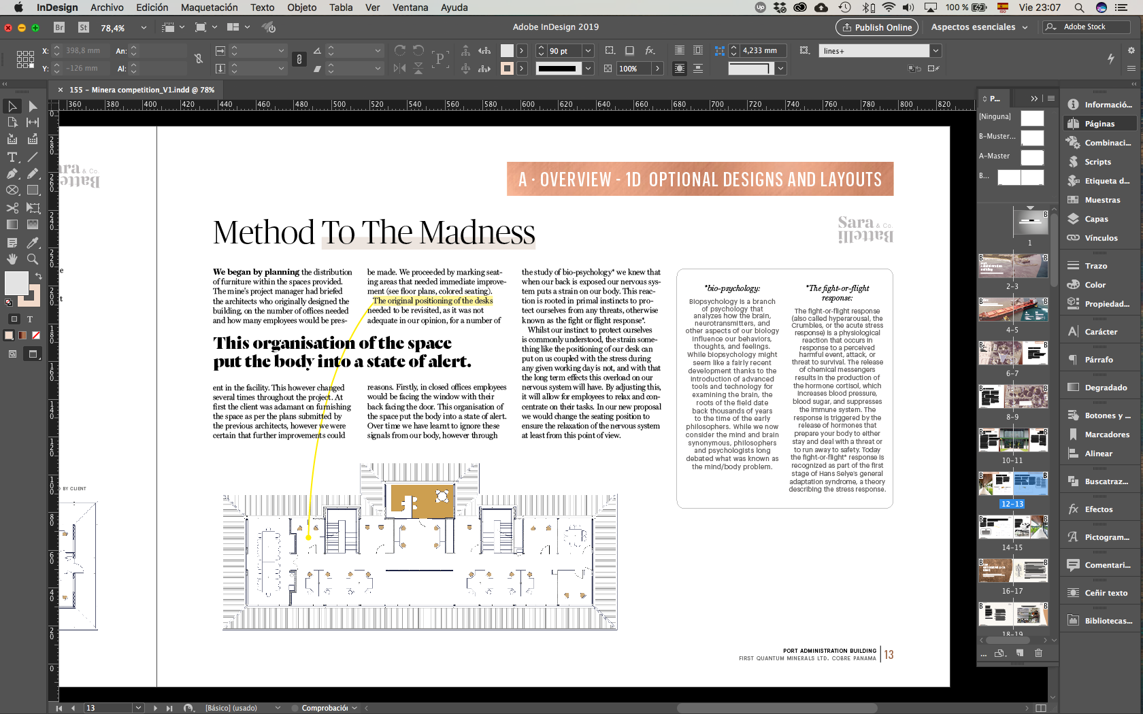The width and height of the screenshot is (1143, 714).
Task: Open the Ceñir texto panel
Action: 1099,593
